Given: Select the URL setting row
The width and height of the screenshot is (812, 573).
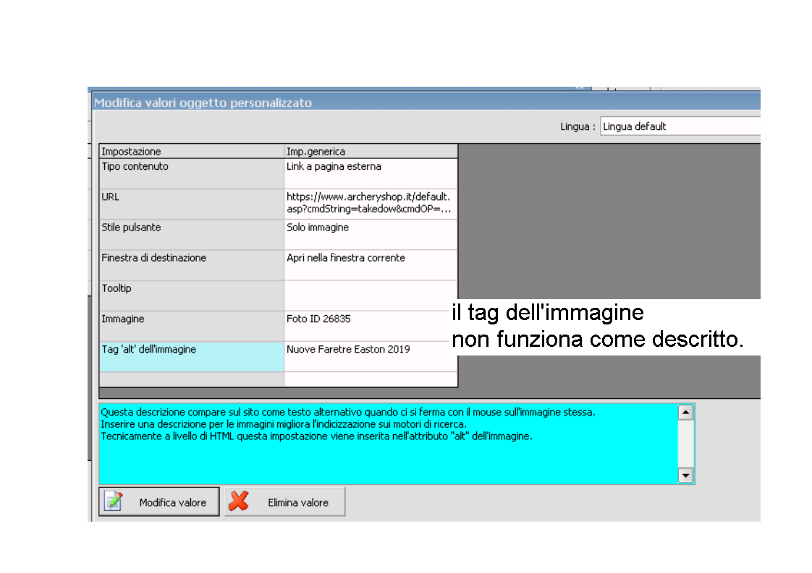Looking at the screenshot, I should point(279,204).
